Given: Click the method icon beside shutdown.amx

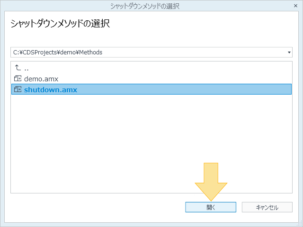Looking at the screenshot, I should click(18, 89).
